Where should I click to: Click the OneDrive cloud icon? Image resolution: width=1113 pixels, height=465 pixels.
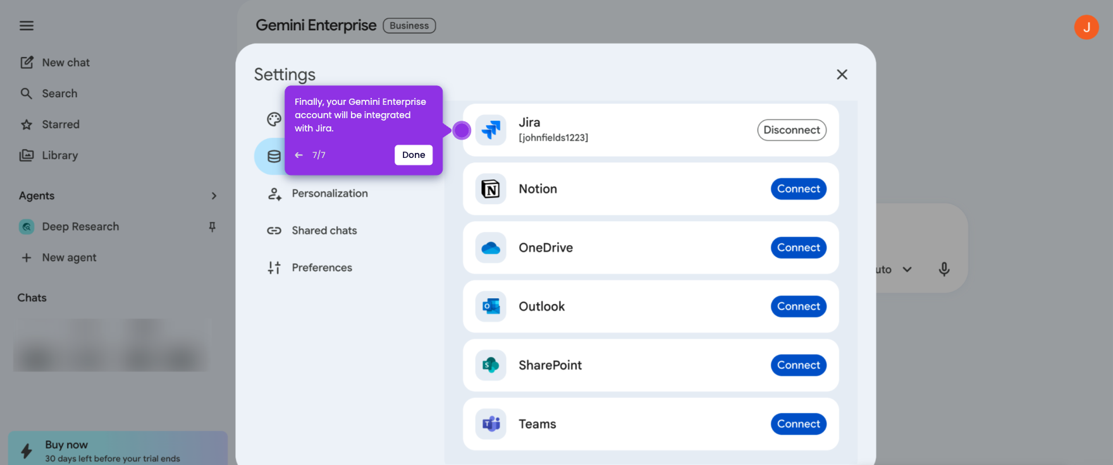[x=491, y=248]
